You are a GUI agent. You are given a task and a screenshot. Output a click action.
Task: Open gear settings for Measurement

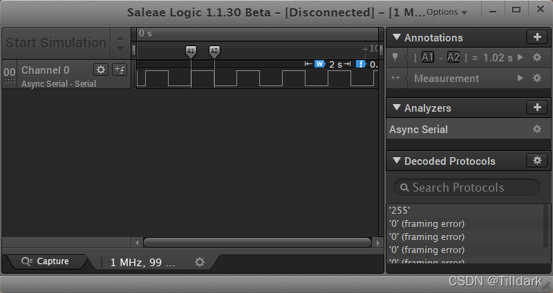537,78
